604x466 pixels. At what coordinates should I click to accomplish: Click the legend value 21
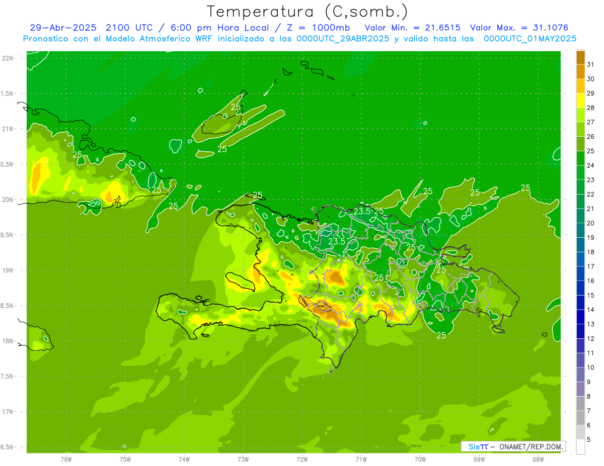click(590, 209)
